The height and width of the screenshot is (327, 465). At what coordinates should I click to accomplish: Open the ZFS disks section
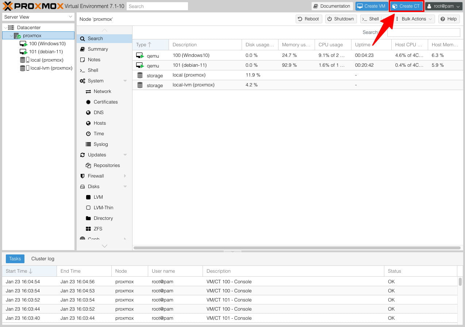[98, 229]
